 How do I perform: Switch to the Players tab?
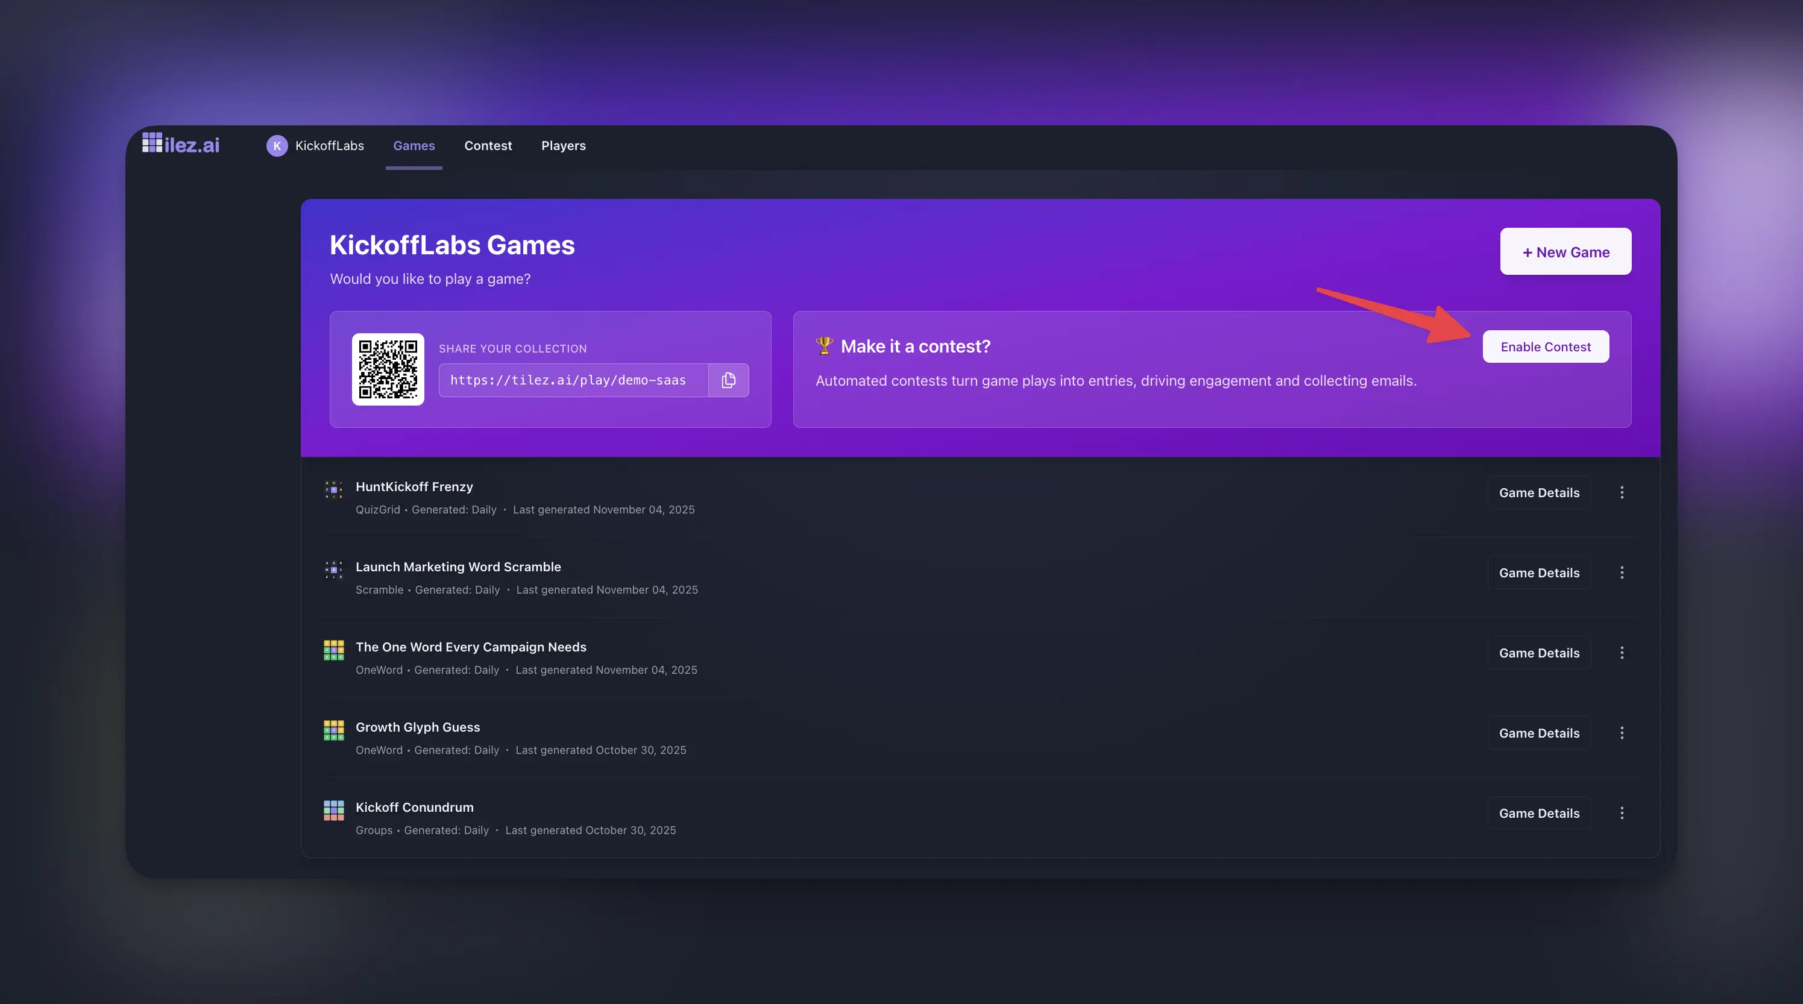pos(564,145)
